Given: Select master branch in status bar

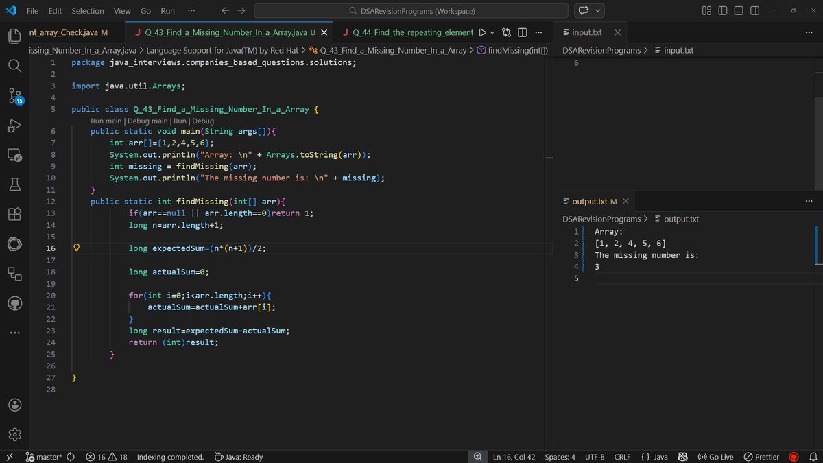Looking at the screenshot, I should (44, 457).
